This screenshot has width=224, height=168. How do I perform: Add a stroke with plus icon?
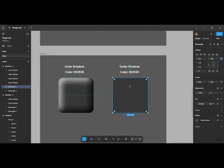(221, 110)
